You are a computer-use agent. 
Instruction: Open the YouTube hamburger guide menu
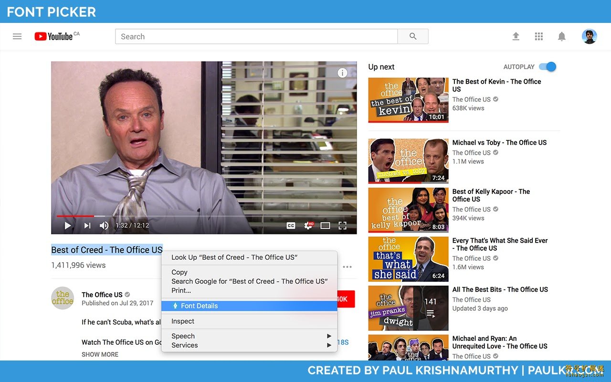click(x=17, y=36)
